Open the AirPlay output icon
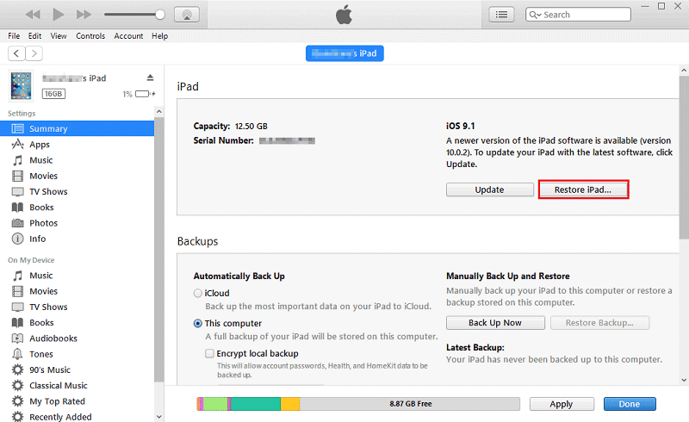This screenshot has width=689, height=422. [x=187, y=15]
